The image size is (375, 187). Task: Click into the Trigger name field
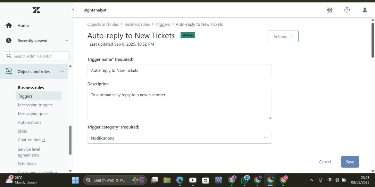[179, 70]
